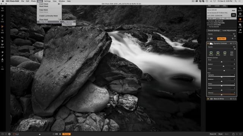Open Dynamic Contrast filter settings gear

(231, 43)
